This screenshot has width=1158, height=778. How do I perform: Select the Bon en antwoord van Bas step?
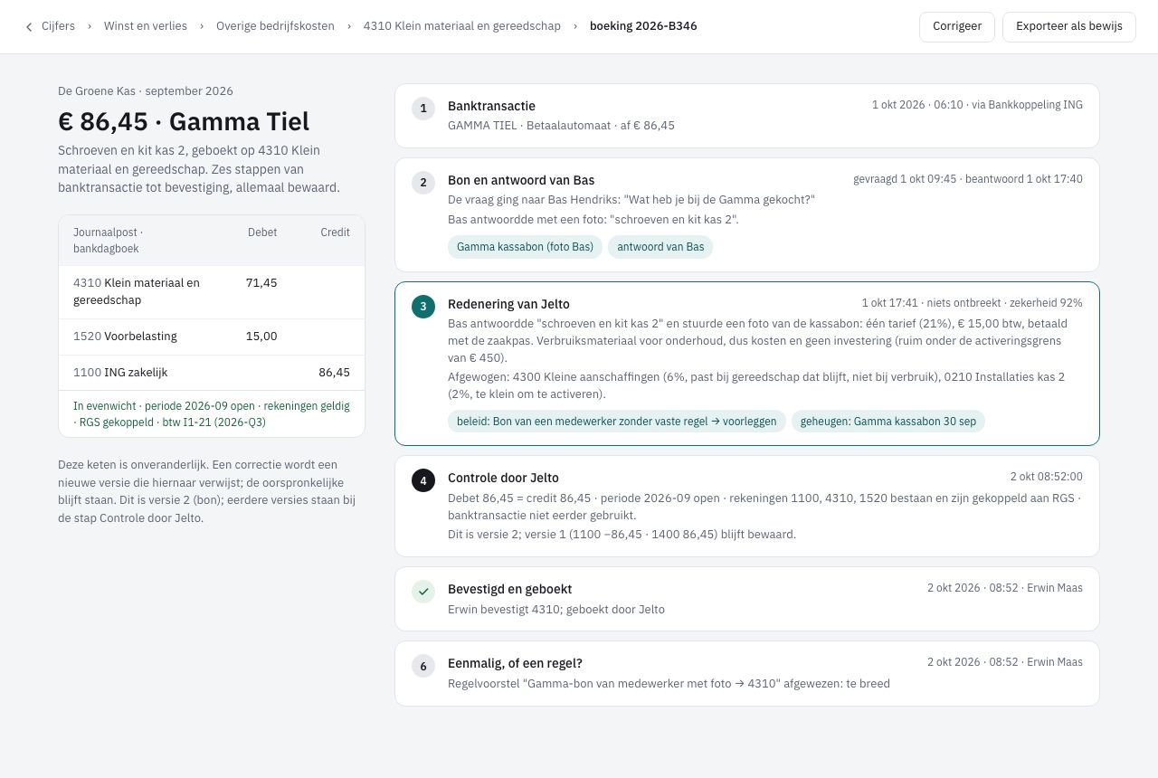click(x=521, y=180)
